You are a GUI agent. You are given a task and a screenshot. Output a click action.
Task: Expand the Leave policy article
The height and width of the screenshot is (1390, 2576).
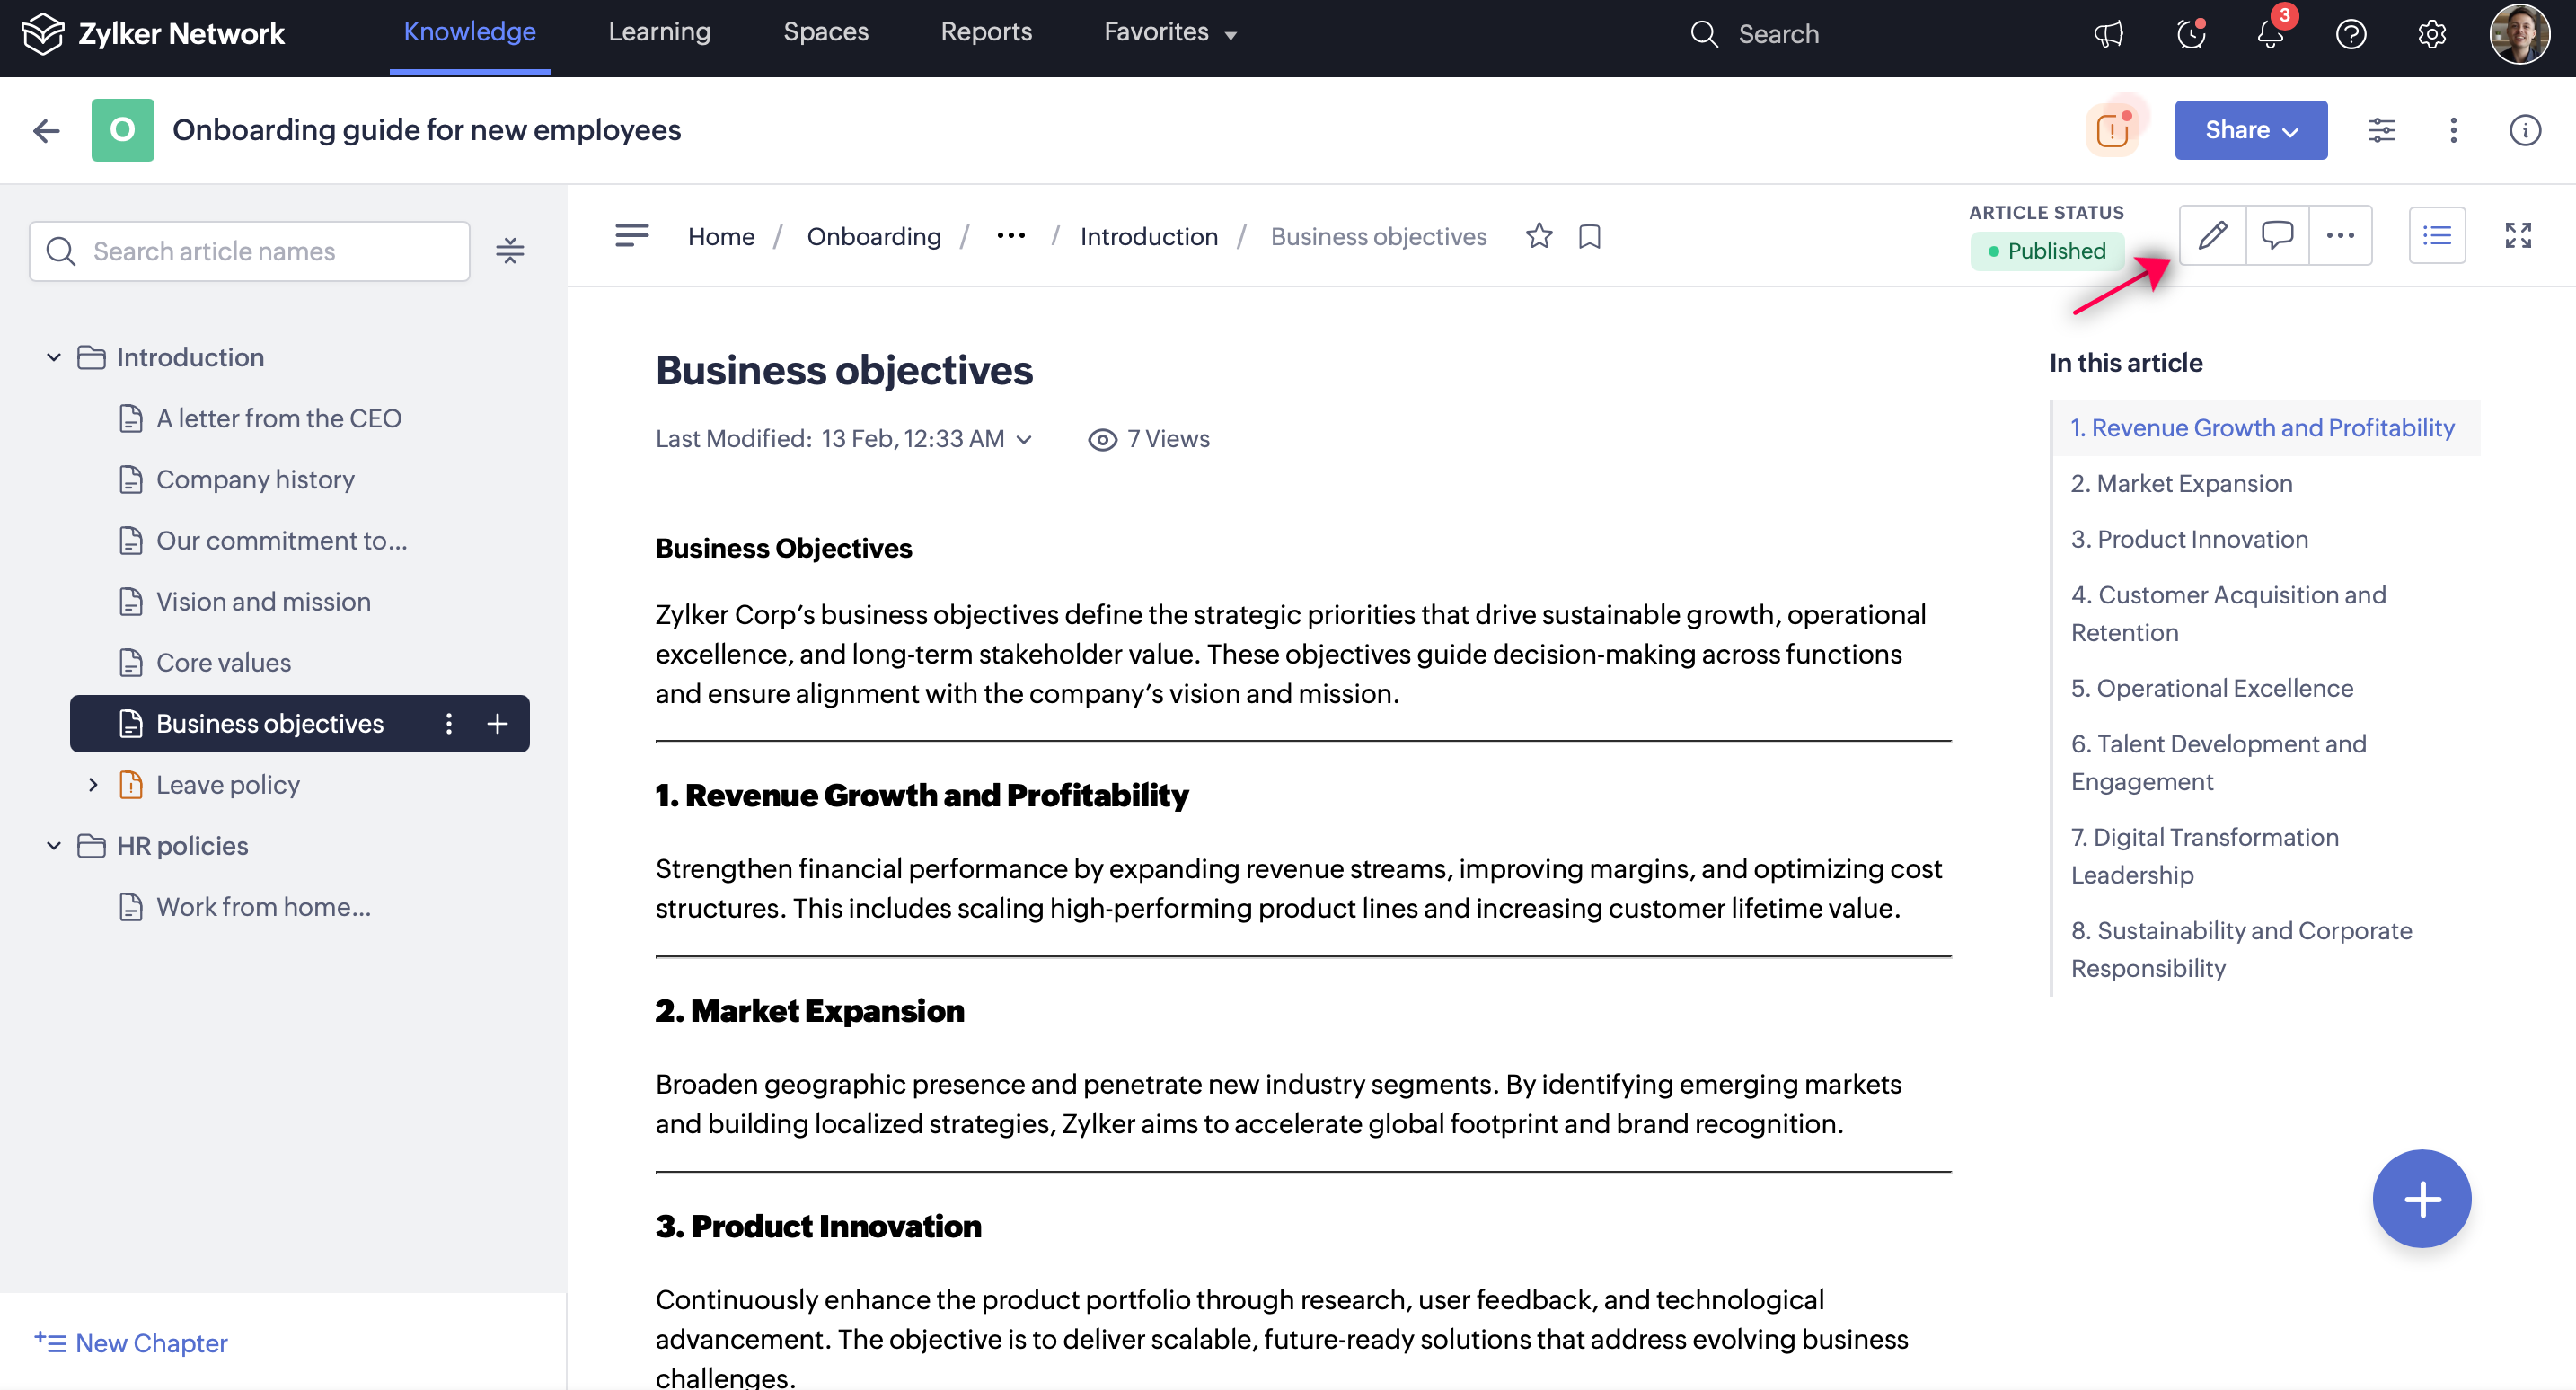pyautogui.click(x=93, y=785)
